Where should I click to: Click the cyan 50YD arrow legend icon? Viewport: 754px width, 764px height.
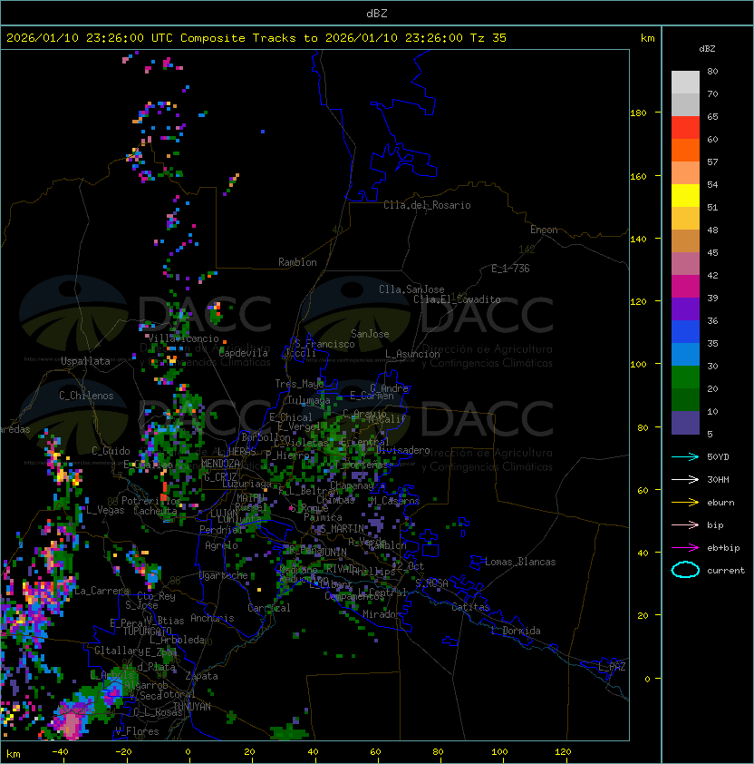click(685, 456)
